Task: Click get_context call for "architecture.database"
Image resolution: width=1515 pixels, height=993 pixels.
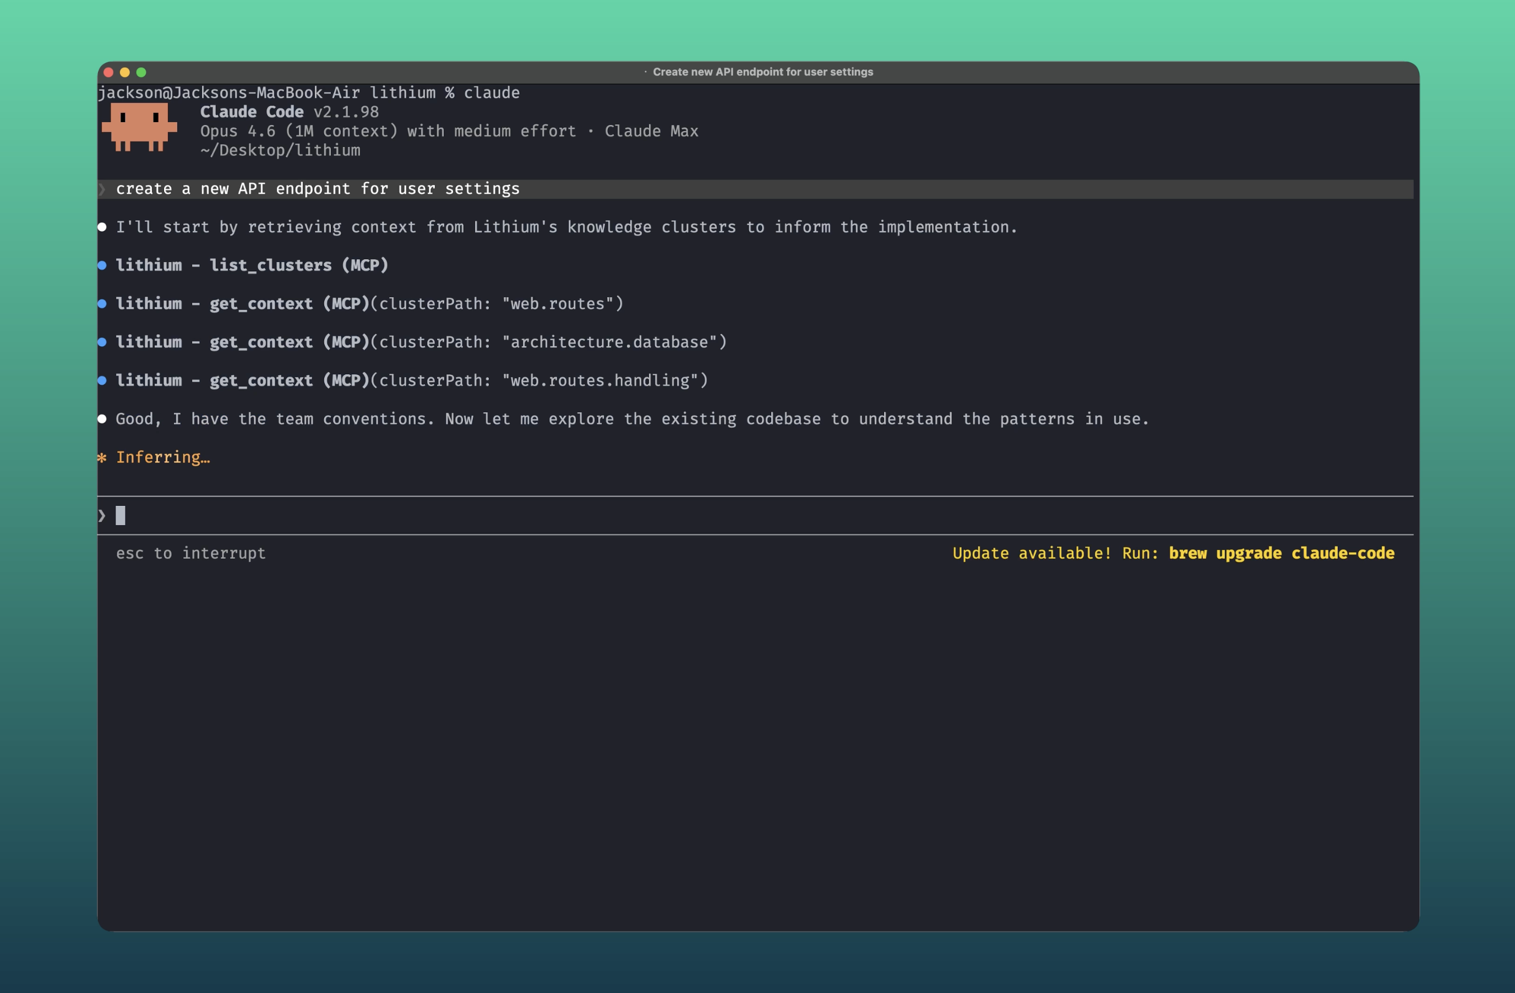Action: tap(421, 342)
